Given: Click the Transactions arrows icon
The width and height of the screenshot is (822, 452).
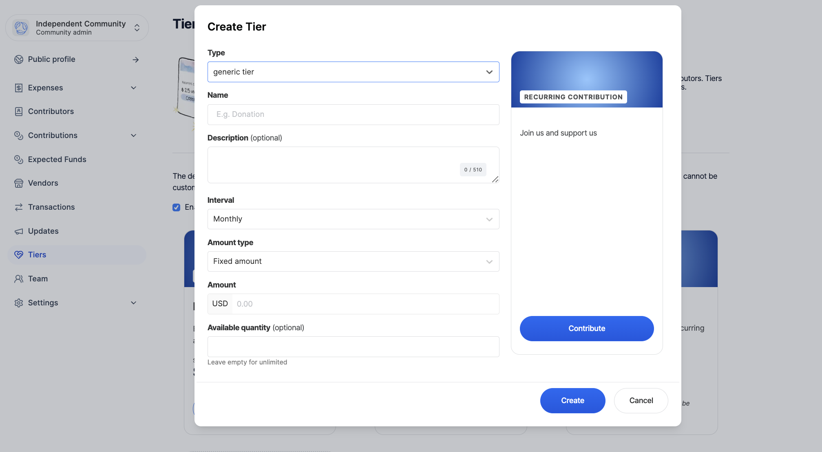Looking at the screenshot, I should pyautogui.click(x=19, y=207).
